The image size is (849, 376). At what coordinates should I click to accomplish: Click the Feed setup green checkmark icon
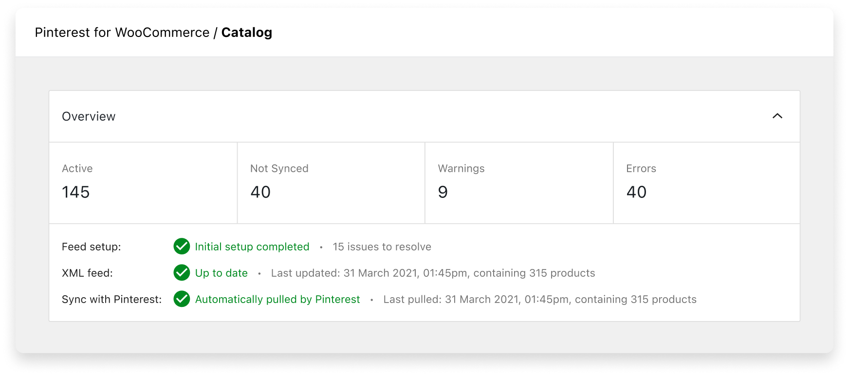click(182, 247)
